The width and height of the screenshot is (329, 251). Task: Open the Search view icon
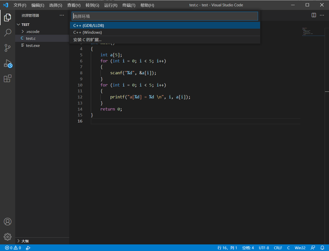[x=8, y=33]
